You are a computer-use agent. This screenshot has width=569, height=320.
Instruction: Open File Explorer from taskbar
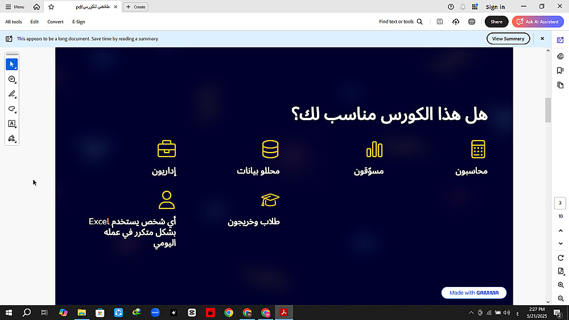tap(81, 313)
